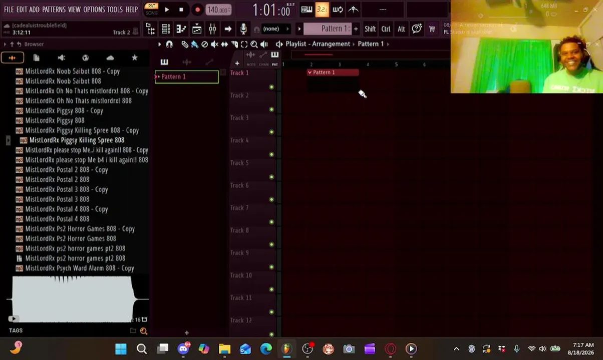
Task: Open the browser tag search icon
Action: [144, 331]
